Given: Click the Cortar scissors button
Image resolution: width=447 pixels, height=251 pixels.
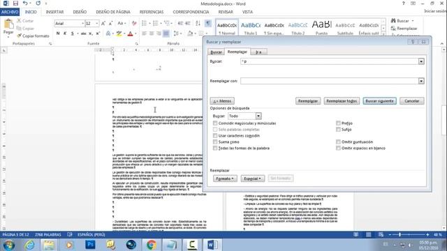Looking at the screenshot, I should pyautogui.click(x=25, y=21).
